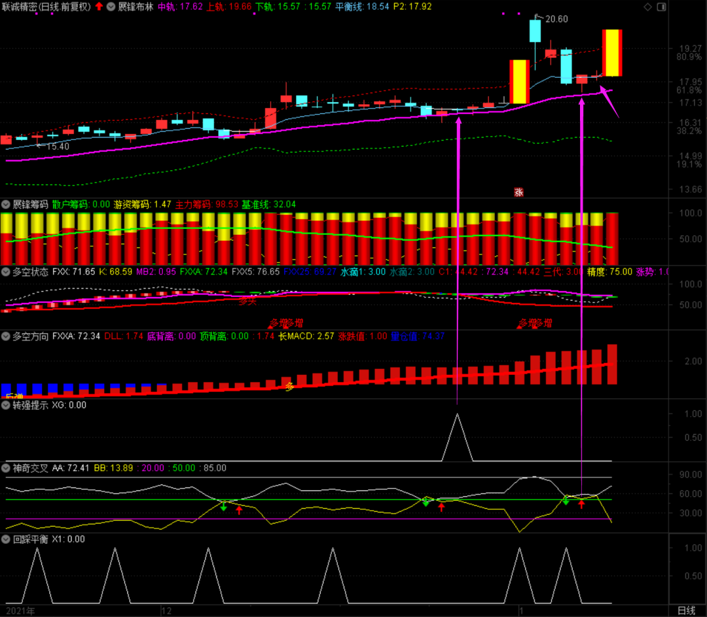The image size is (707, 617).
Task: Click the 20.60 high price label
Action: tap(556, 19)
